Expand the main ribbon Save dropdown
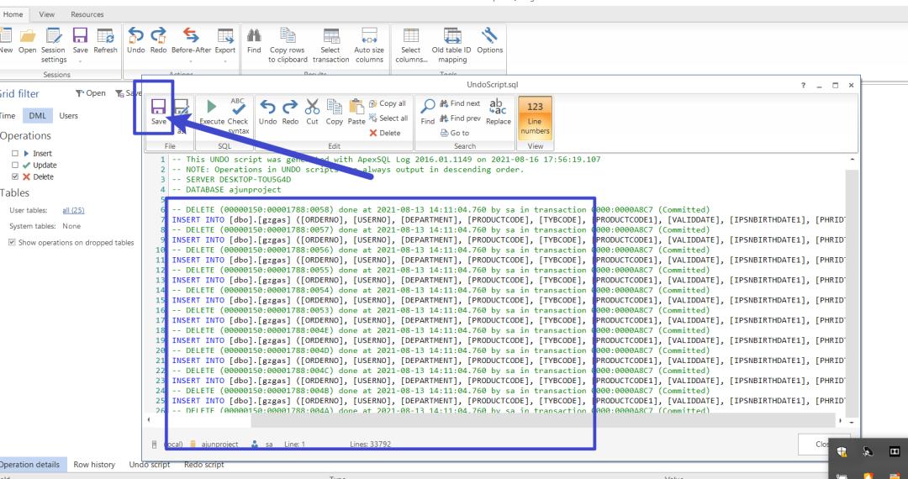The image size is (908, 479). click(81, 61)
